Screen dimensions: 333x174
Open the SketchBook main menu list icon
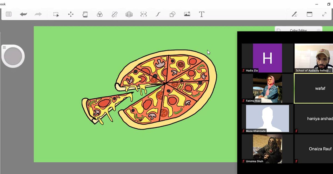pos(9,14)
